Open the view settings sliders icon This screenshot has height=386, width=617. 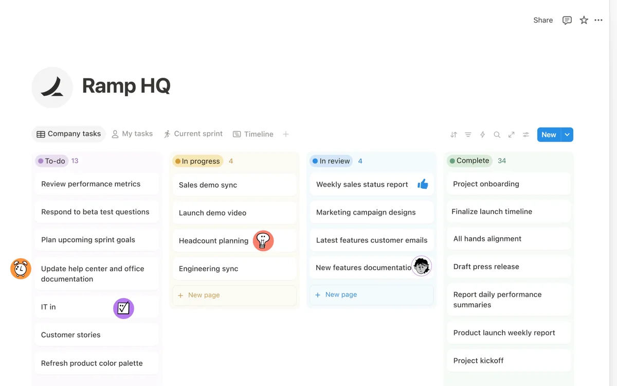coord(525,134)
